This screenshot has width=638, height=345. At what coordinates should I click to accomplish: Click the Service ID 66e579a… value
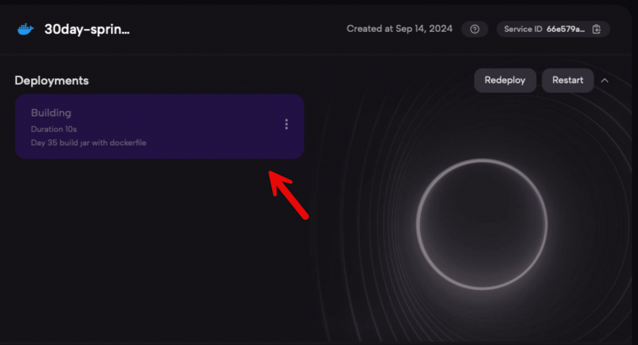pos(565,29)
